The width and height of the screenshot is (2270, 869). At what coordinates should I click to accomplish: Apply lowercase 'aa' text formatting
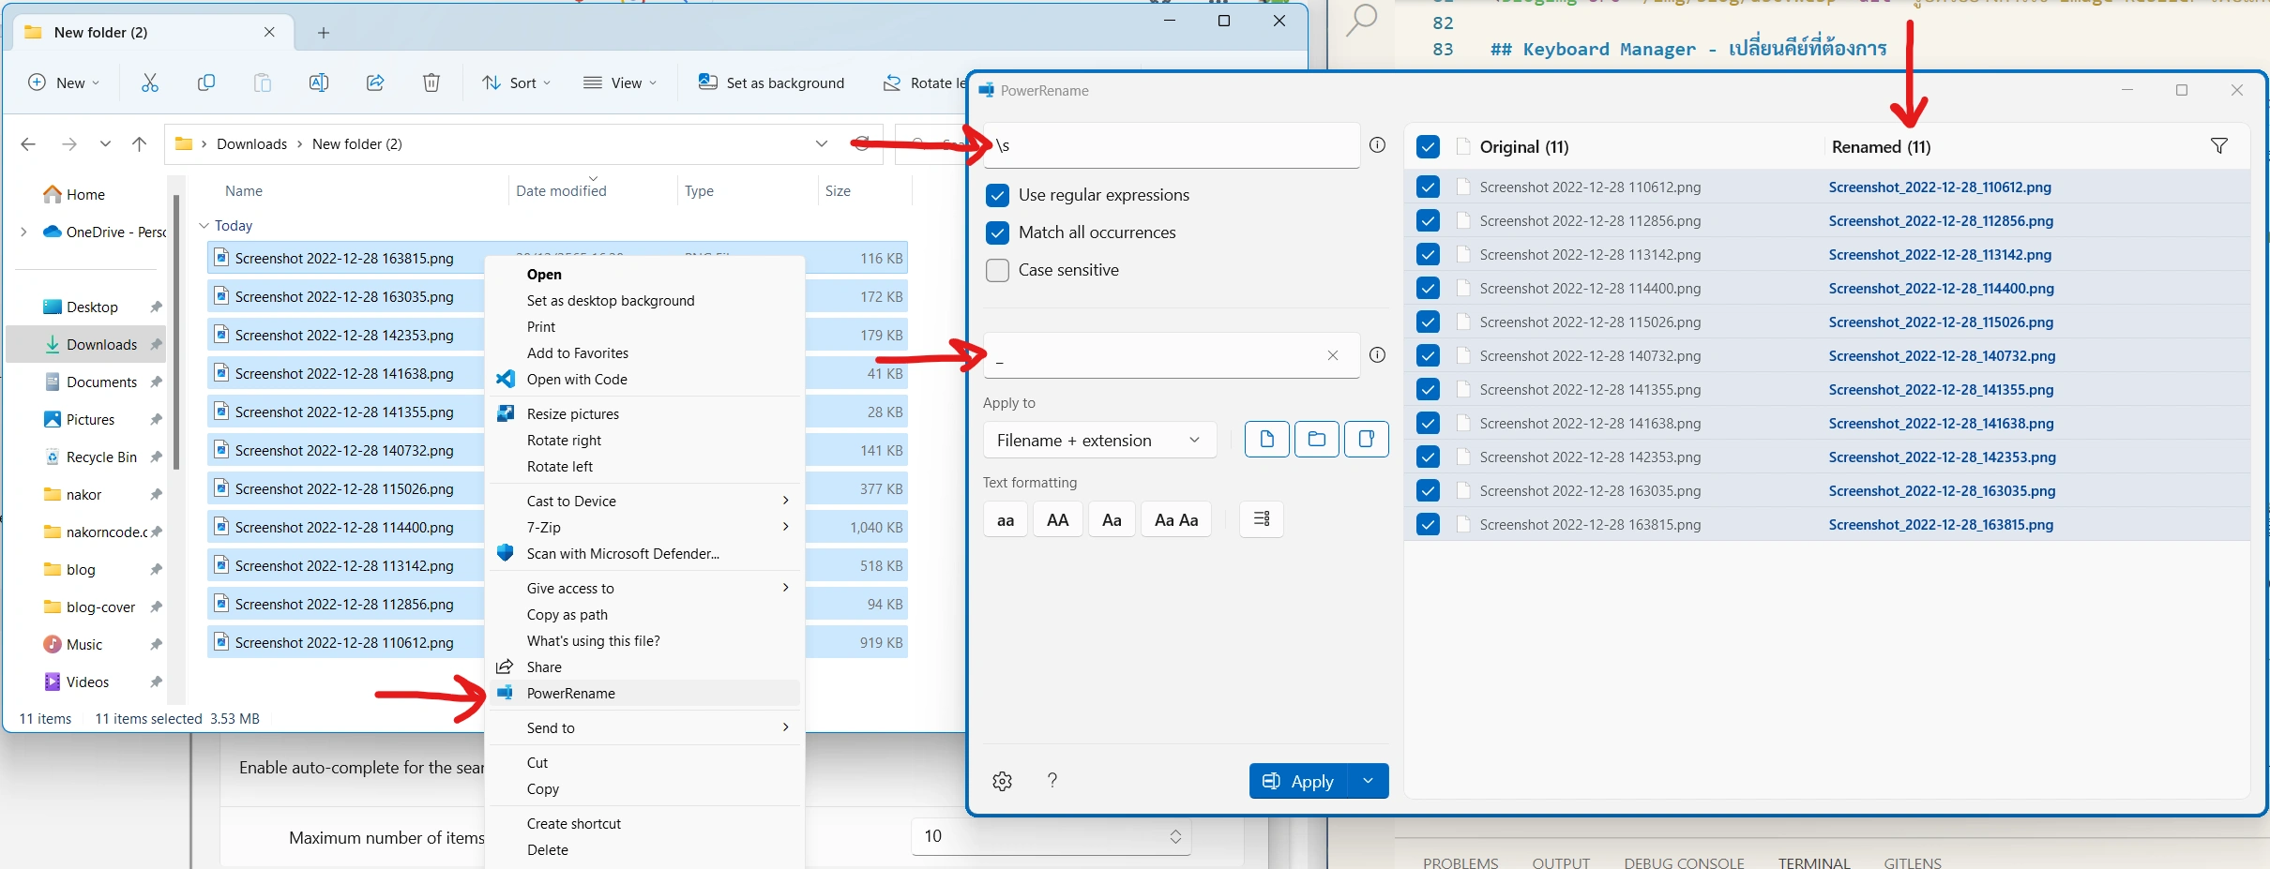tap(1006, 519)
